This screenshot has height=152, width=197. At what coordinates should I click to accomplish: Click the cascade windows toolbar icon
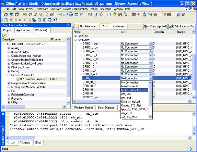34,20
